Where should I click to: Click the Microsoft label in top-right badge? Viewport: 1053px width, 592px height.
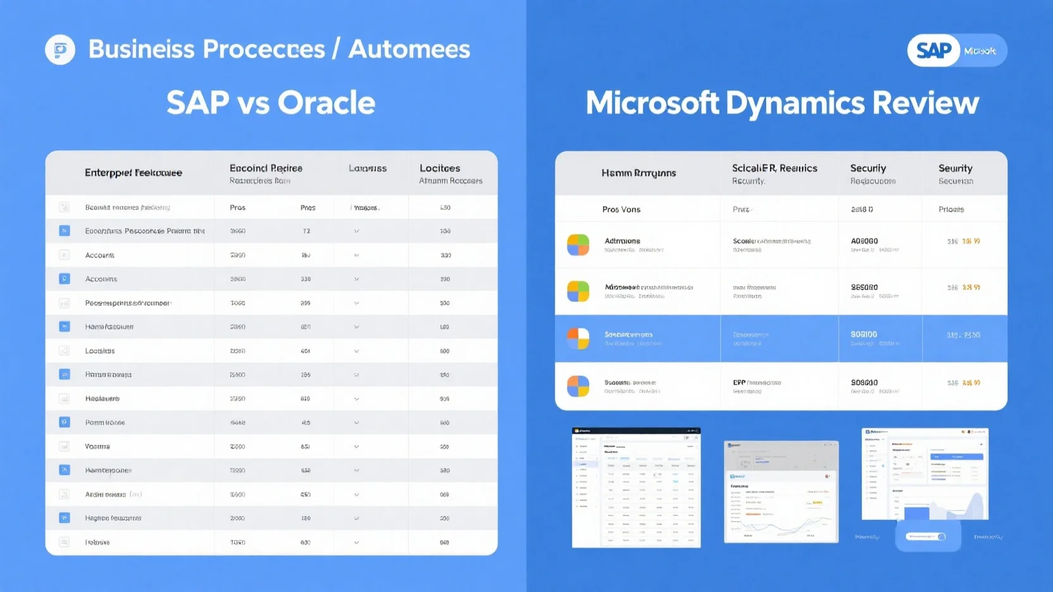tap(980, 51)
